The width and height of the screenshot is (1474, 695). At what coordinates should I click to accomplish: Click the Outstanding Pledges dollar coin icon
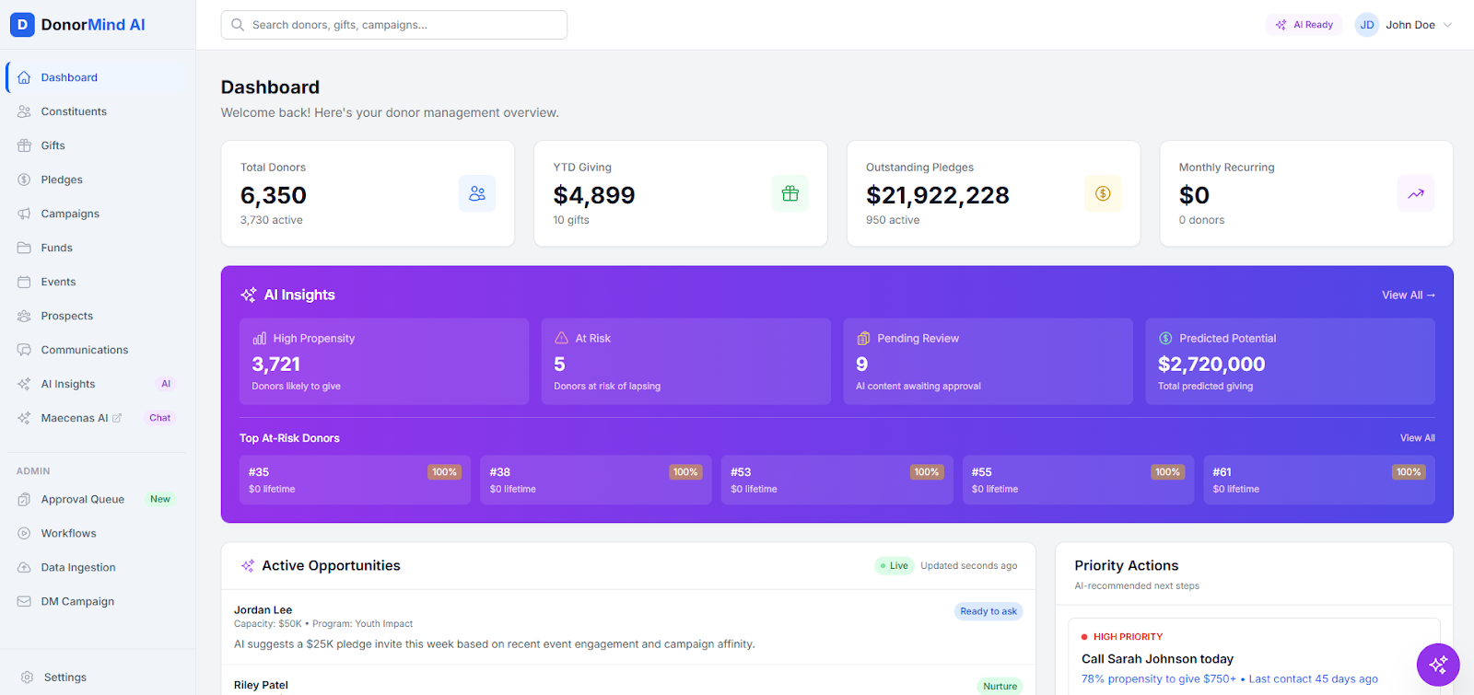(x=1103, y=193)
